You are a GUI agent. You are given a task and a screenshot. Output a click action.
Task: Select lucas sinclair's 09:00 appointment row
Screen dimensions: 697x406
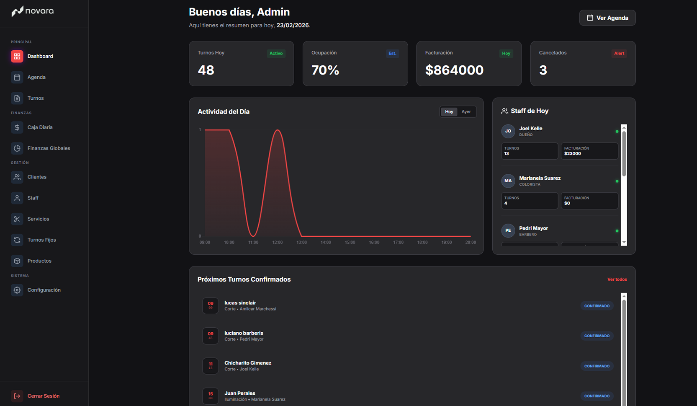377,306
